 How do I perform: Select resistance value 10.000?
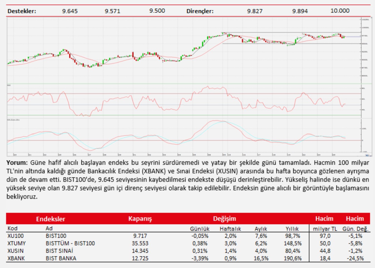[340, 11]
